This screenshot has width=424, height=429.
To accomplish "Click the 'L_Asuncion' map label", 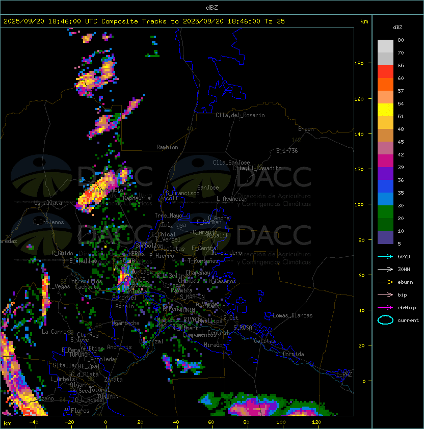I will tap(232, 199).
